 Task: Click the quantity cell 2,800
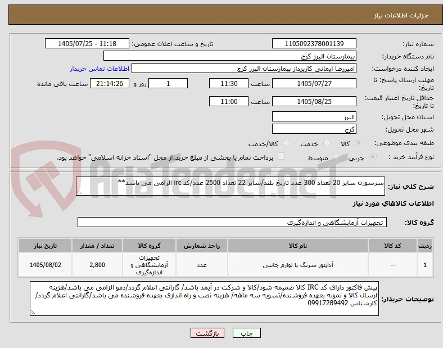[x=97, y=265]
